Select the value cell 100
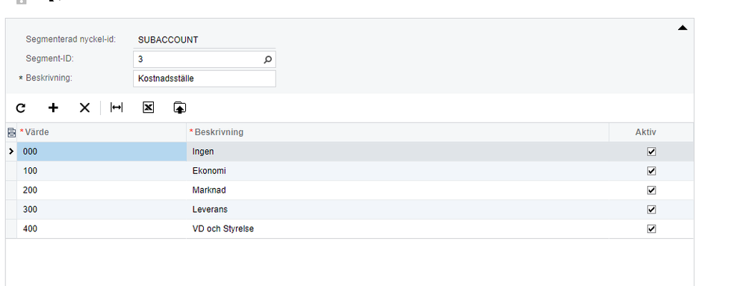 102,171
